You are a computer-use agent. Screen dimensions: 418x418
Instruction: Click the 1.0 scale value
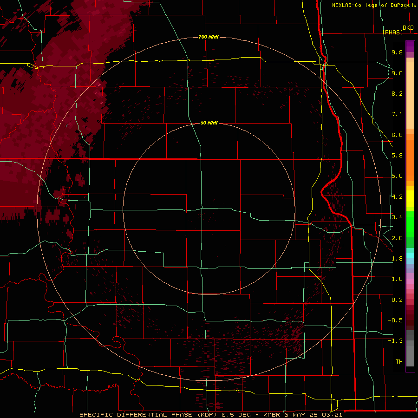(x=397, y=279)
